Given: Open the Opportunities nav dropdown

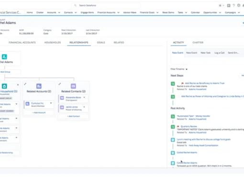Looking at the screenshot, I should (x=220, y=12).
